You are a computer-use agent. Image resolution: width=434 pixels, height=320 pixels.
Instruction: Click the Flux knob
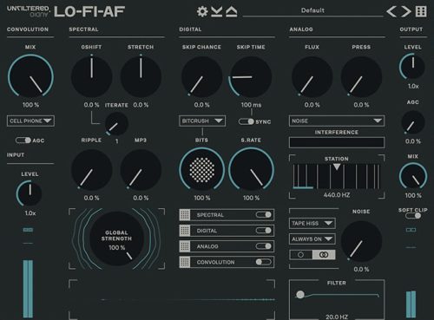(x=312, y=77)
